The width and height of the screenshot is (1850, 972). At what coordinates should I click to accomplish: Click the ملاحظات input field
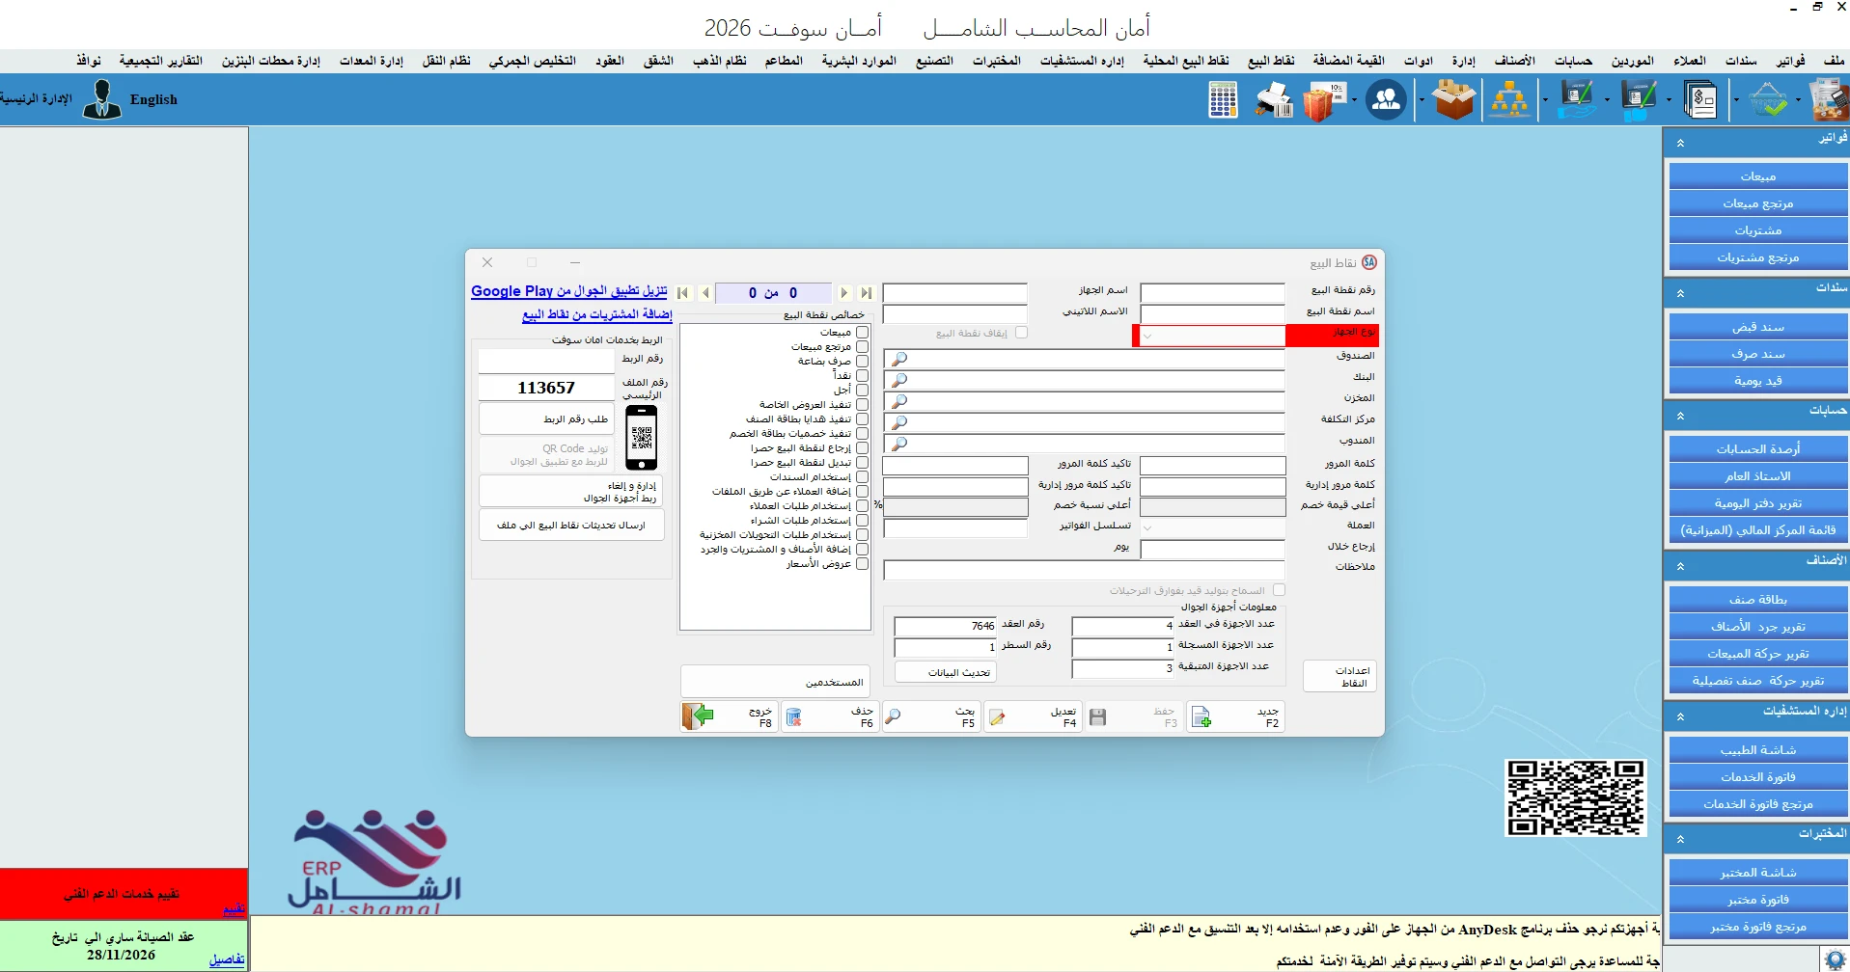[1084, 570]
